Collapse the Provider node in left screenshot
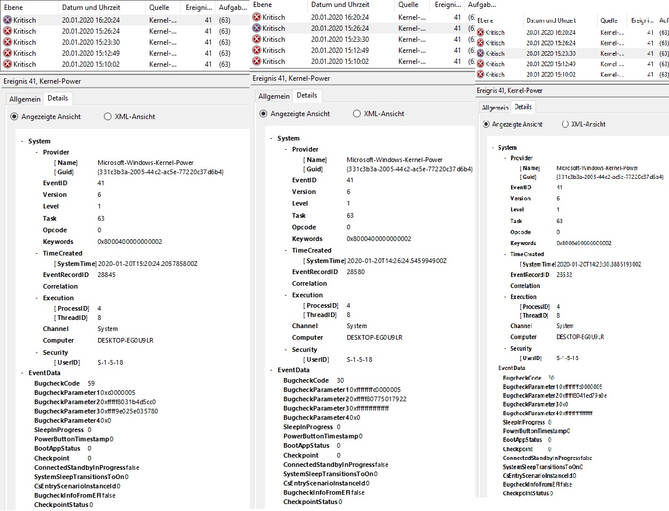Viewport: 669px width, 511px height. pyautogui.click(x=37, y=152)
